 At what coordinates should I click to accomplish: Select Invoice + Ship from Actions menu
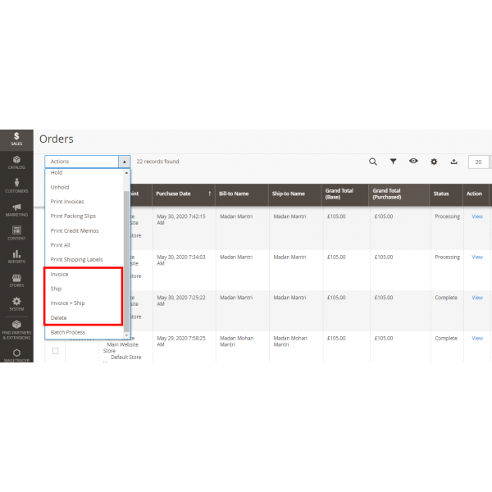click(x=67, y=303)
